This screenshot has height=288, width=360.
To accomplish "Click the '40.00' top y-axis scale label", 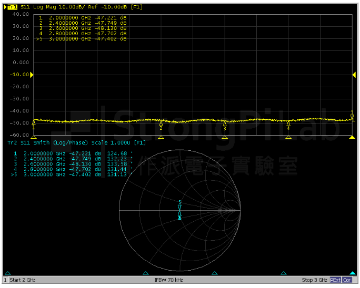I will [x=21, y=14].
